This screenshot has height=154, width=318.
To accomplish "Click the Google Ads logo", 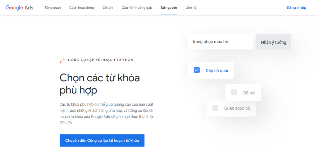I will (x=19, y=7).
